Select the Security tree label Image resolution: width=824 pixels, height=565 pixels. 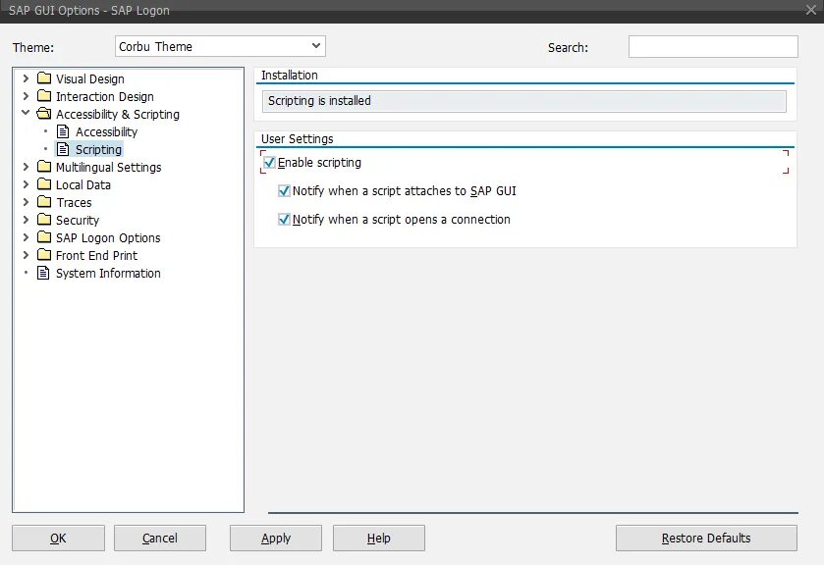(78, 220)
